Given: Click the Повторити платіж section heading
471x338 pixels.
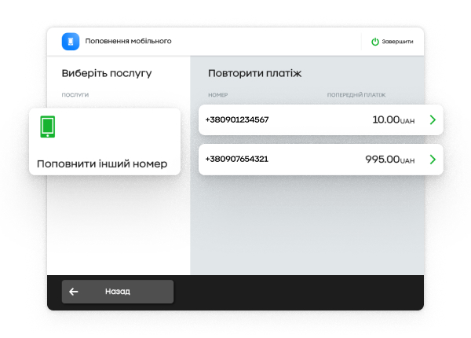Looking at the screenshot, I should coord(254,73).
